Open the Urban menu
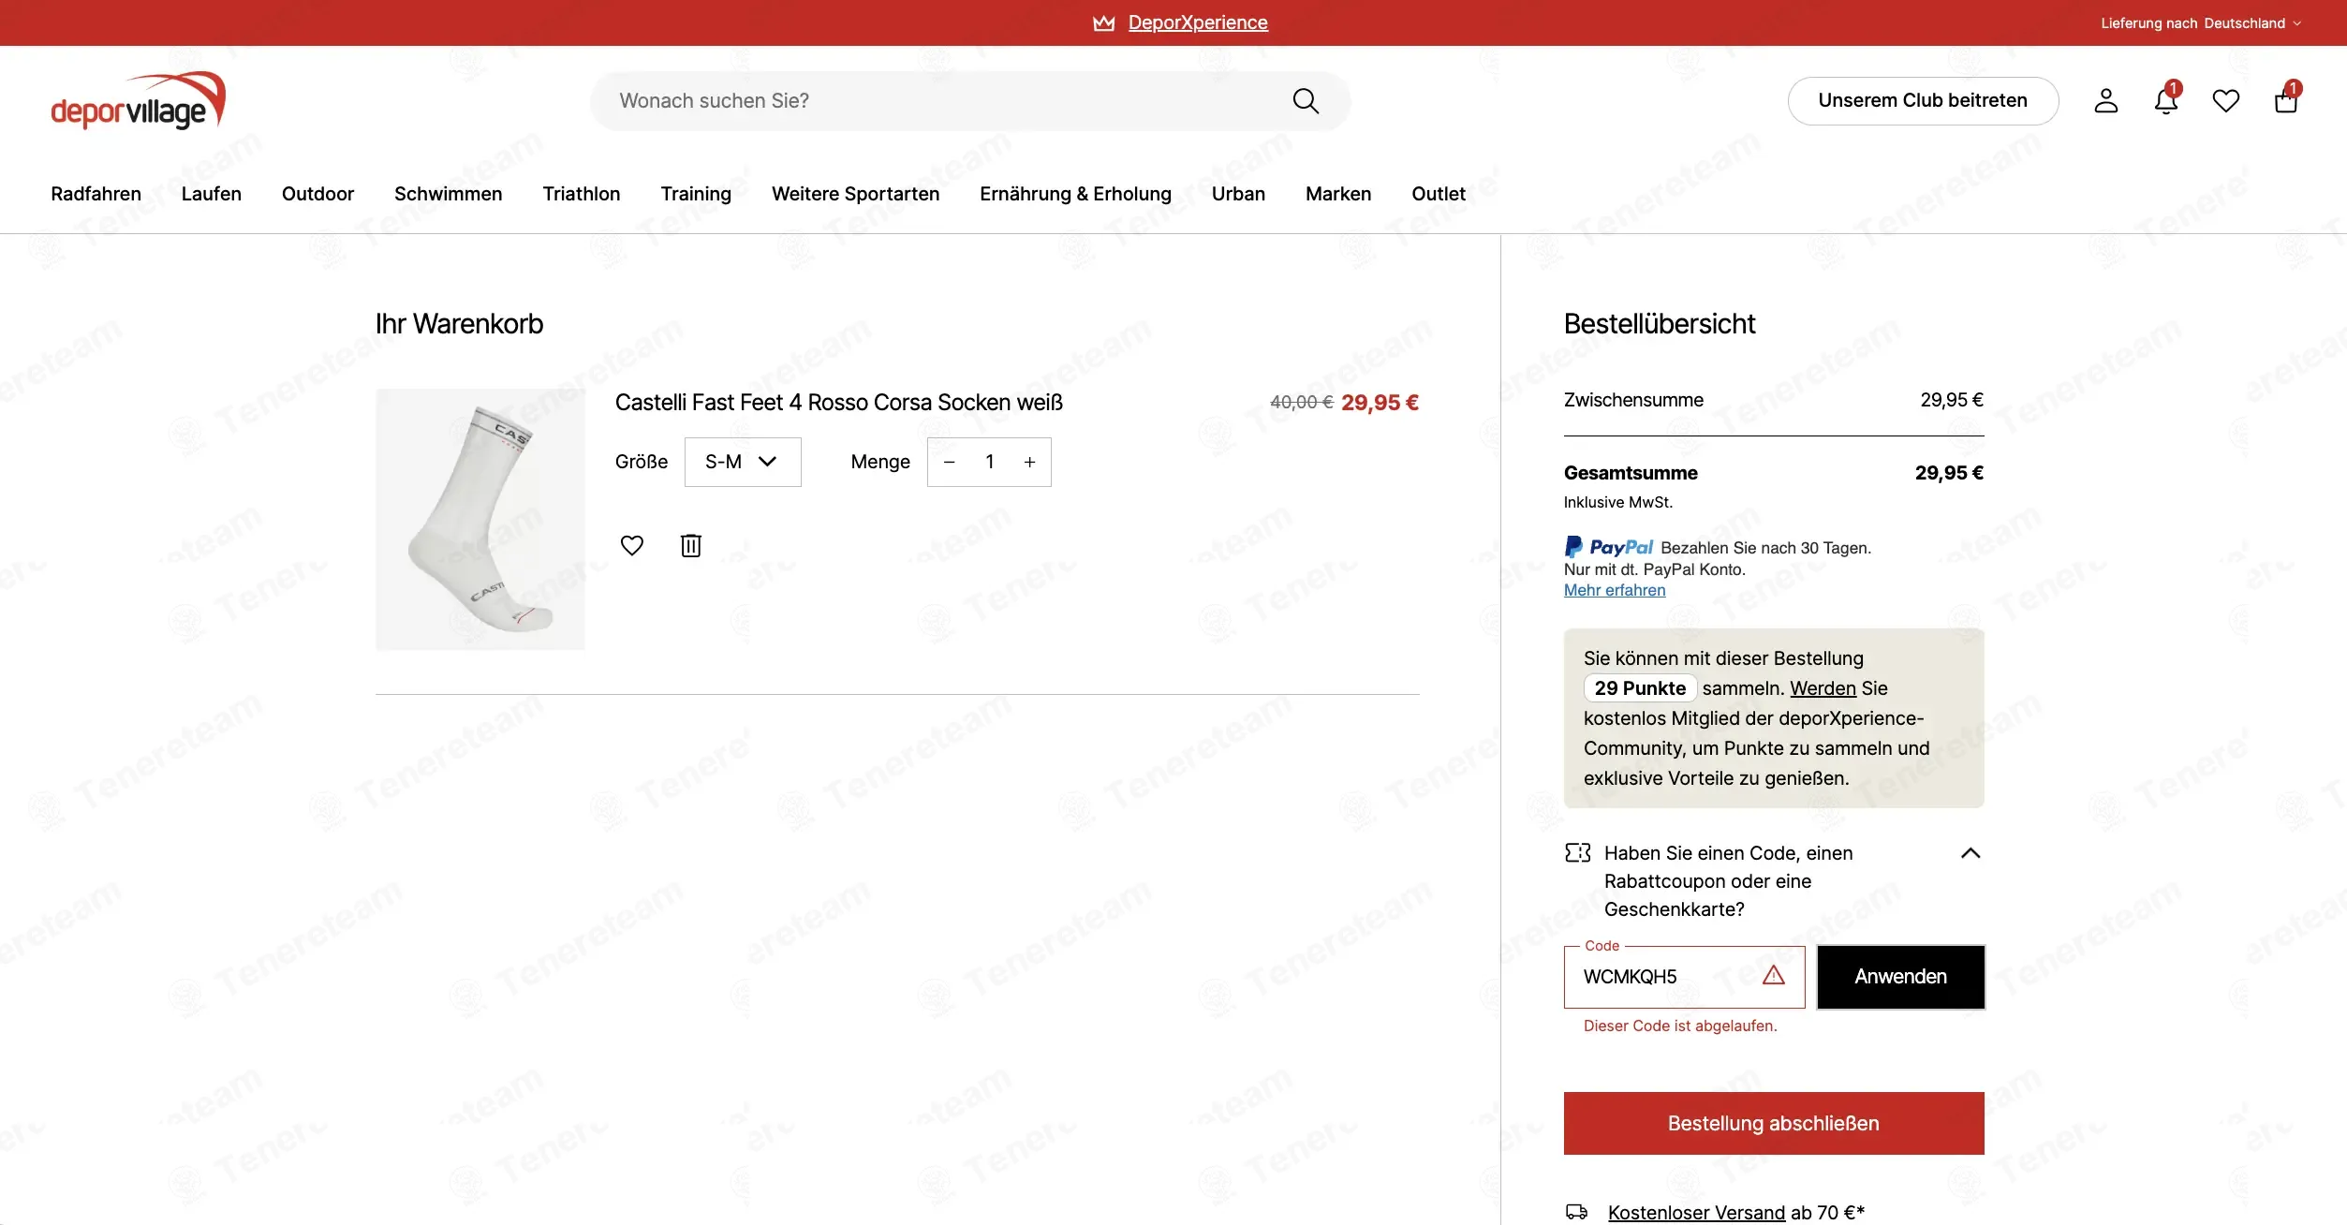The width and height of the screenshot is (2347, 1225). (x=1239, y=194)
